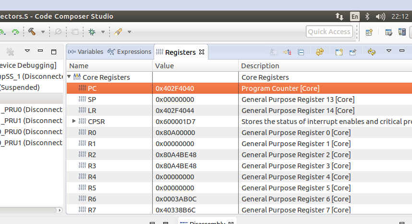Click the skip all breakpoints icon
The height and width of the screenshot is (224, 412).
[58, 32]
